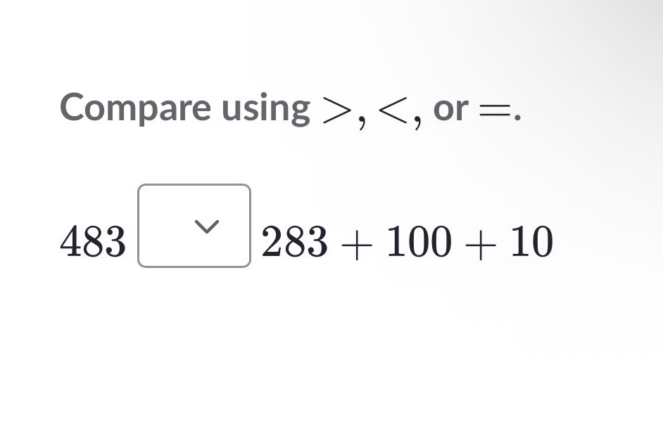Screen dimensions: 663x422
Task: Click the chevron inside the answer box
Action: [206, 226]
